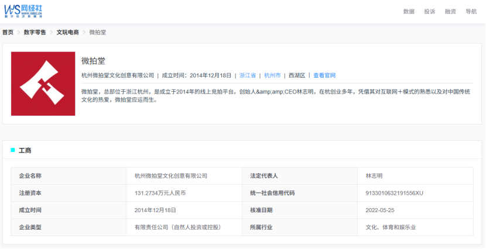Open the 浙江省 province link
The image size is (486, 249).
[248, 75]
